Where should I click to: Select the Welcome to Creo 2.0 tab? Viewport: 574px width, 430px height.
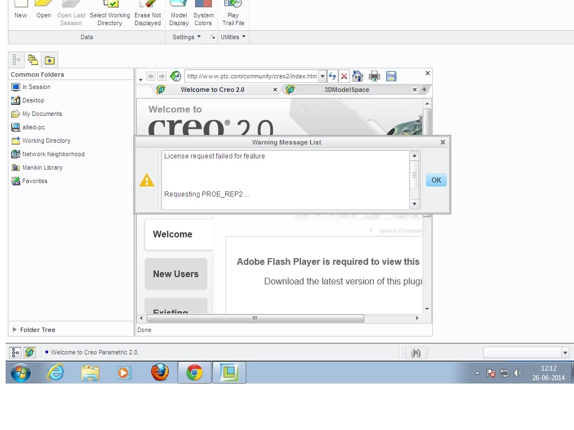(212, 90)
